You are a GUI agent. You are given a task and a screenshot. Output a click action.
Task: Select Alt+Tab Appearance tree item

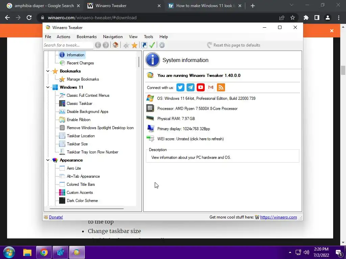pyautogui.click(x=83, y=176)
